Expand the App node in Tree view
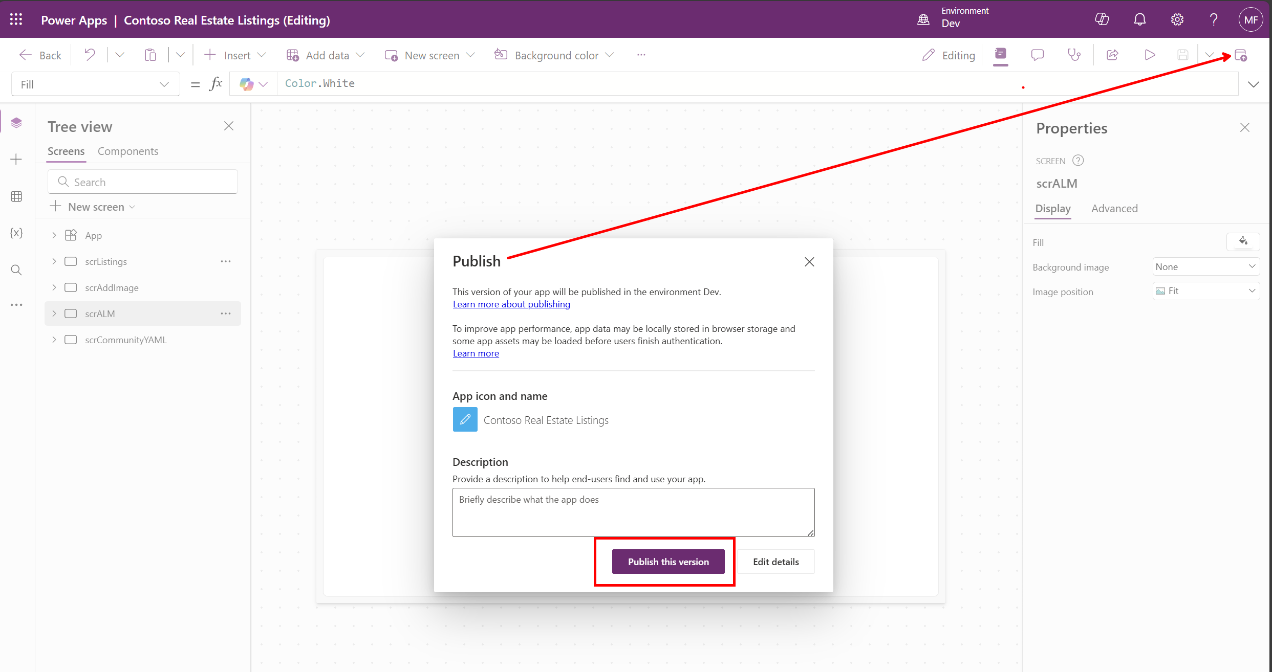 point(54,235)
